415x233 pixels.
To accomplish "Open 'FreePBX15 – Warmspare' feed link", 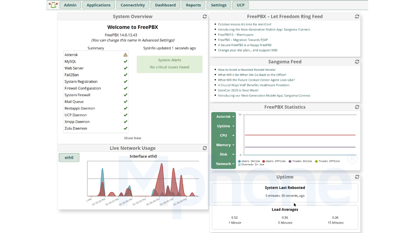I will coord(236,35).
